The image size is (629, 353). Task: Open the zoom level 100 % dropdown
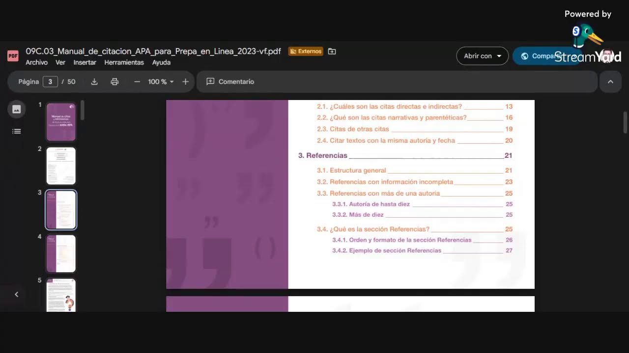point(161,82)
